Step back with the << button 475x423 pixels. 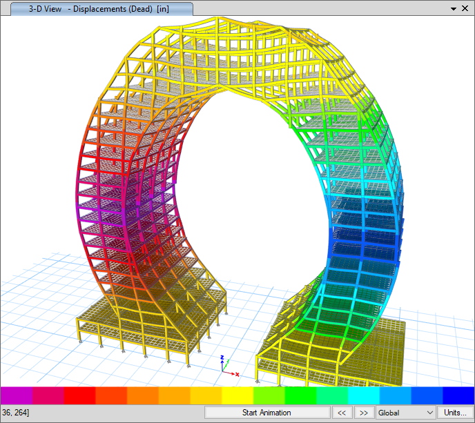[x=341, y=413]
